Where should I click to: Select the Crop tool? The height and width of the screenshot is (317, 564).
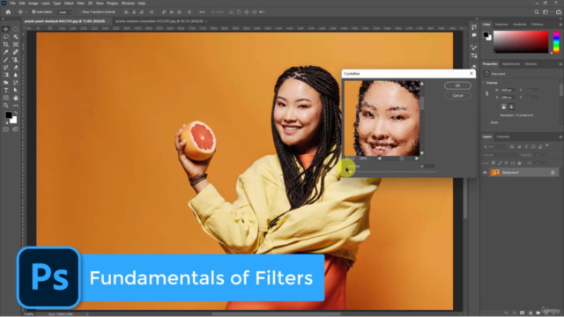click(6, 45)
